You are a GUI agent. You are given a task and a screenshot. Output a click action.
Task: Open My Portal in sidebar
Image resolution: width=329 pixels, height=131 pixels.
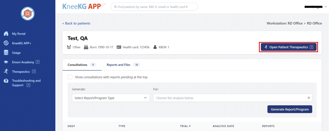[x=19, y=34]
